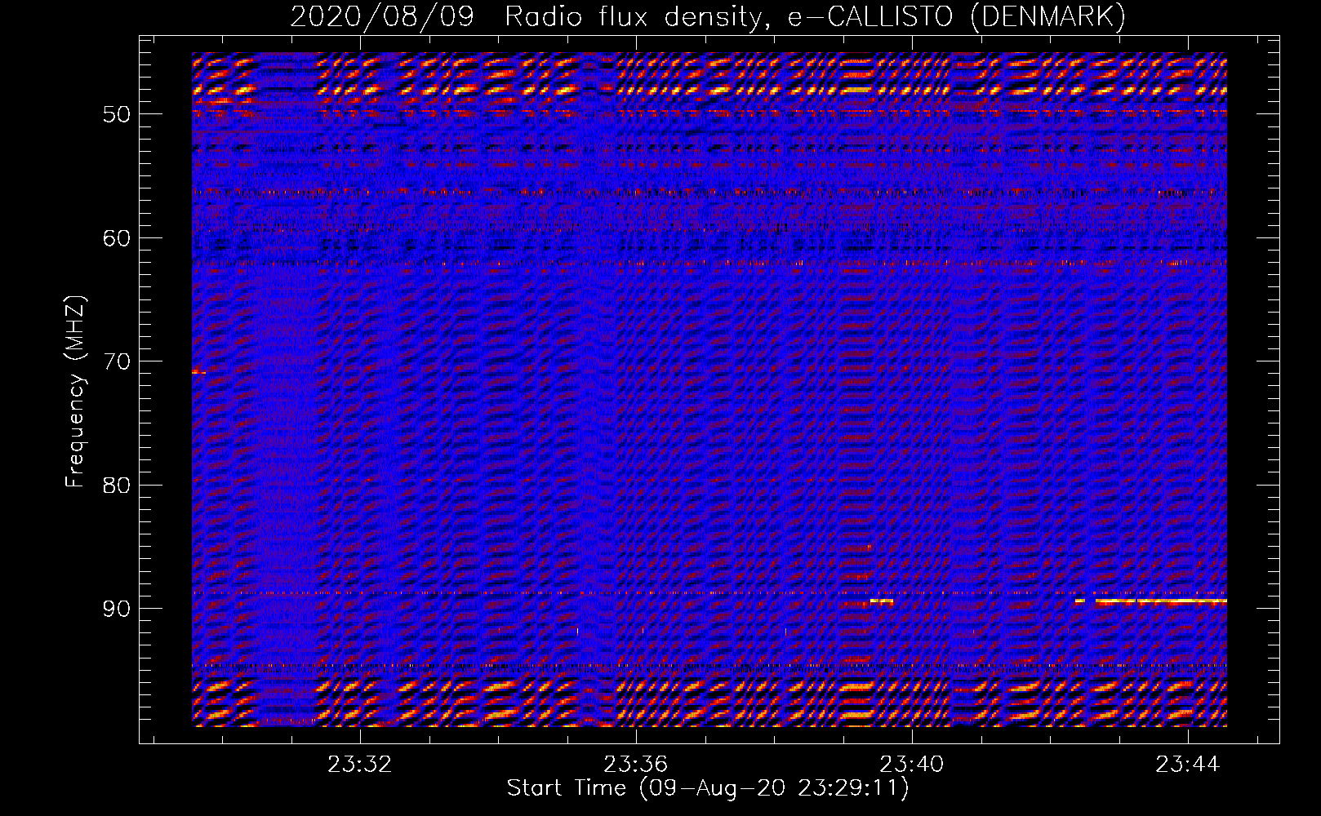Click the '90' frequency tick label
This screenshot has width=1321, height=816.
[x=117, y=610]
